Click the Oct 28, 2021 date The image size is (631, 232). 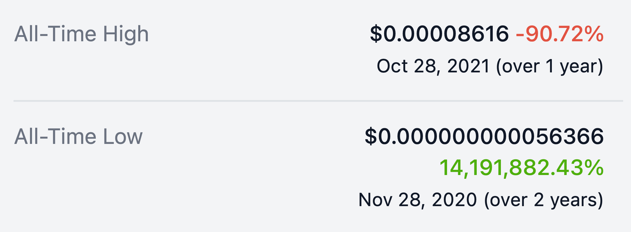click(433, 66)
